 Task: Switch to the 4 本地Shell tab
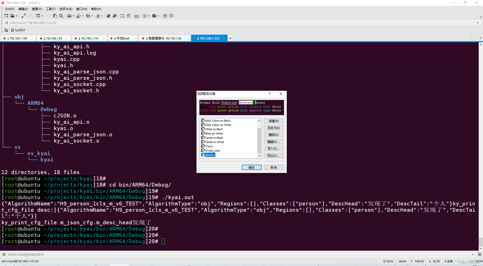click(x=122, y=38)
